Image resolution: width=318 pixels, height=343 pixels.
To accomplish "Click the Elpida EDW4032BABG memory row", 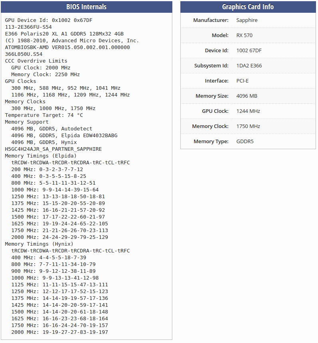I will pyautogui.click(x=64, y=136).
